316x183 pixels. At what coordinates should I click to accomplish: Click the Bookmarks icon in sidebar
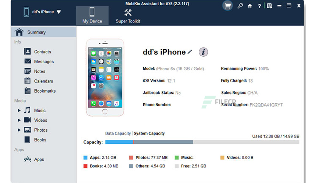[x=28, y=91]
